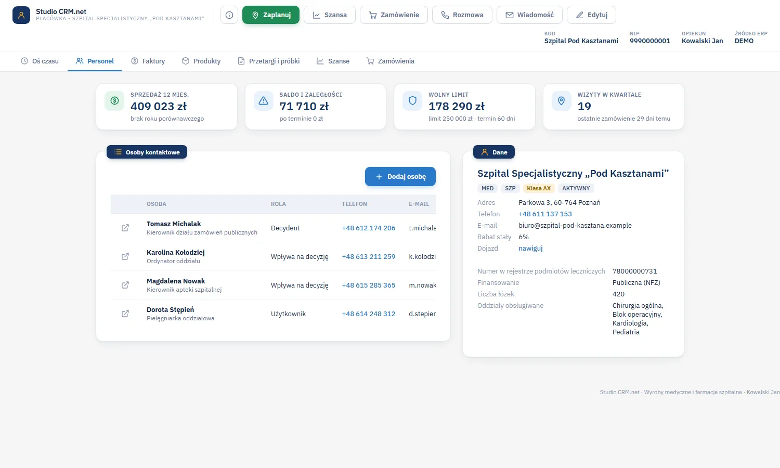This screenshot has width=780, height=468.
Task: Open Dorota Stępień's external link icon
Action: coord(125,314)
